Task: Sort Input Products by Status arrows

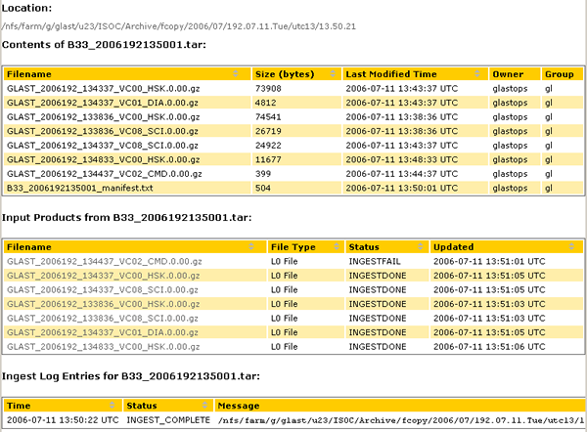Action: [420, 246]
